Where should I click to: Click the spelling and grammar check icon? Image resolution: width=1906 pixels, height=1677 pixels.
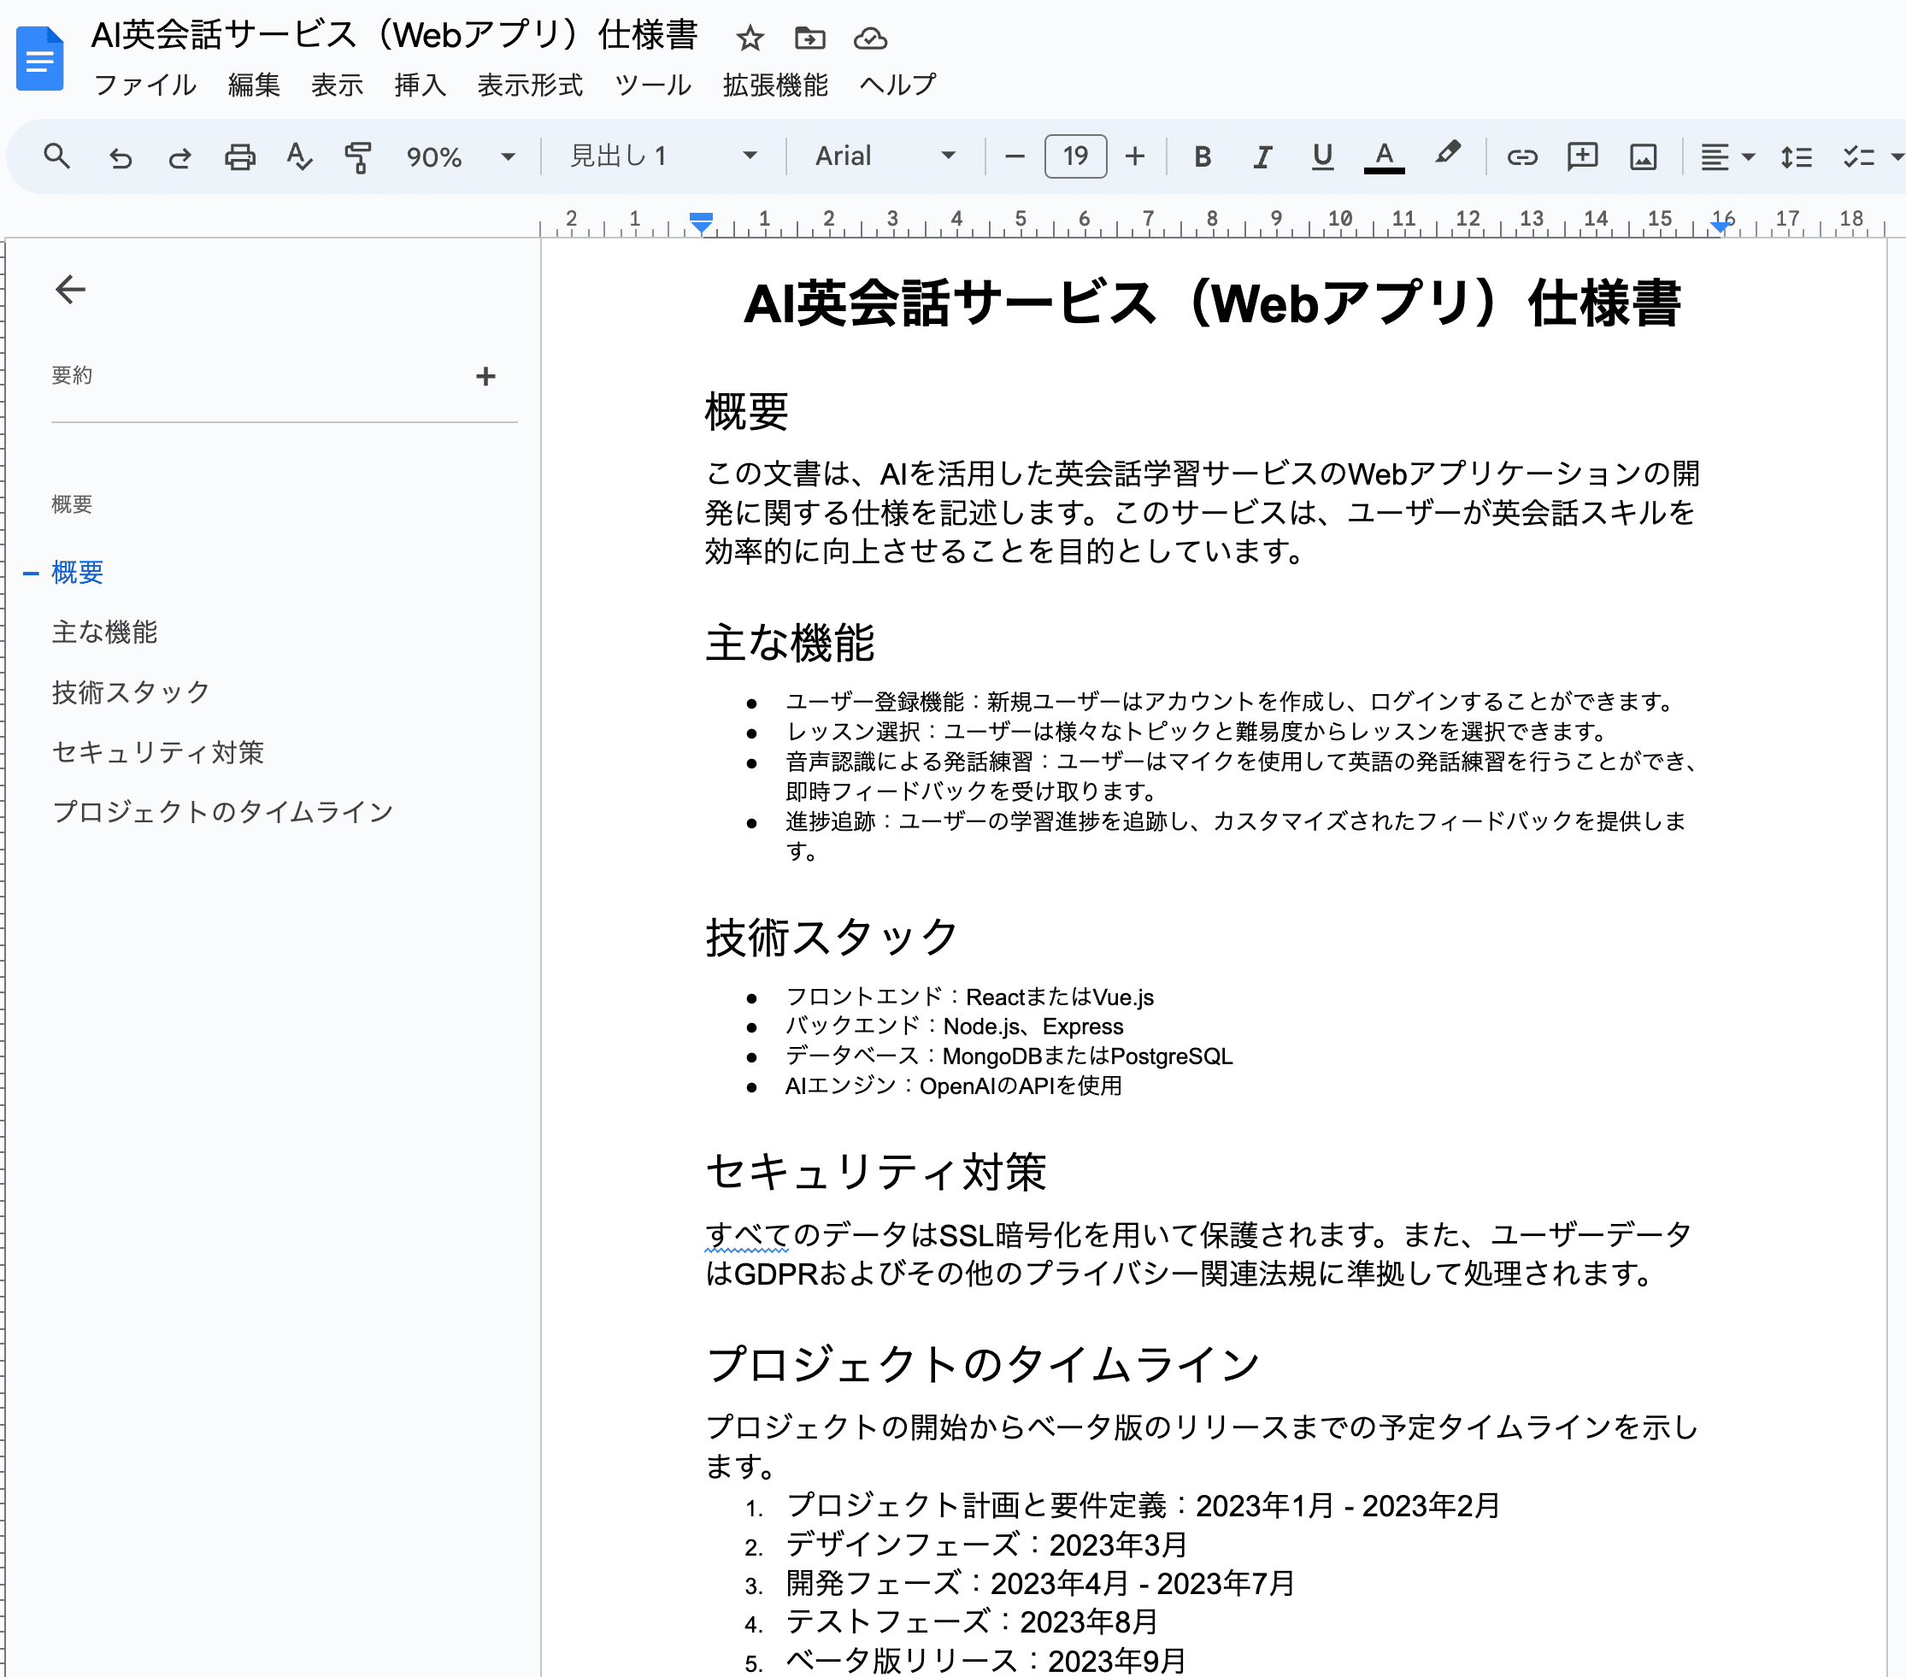[x=298, y=156]
